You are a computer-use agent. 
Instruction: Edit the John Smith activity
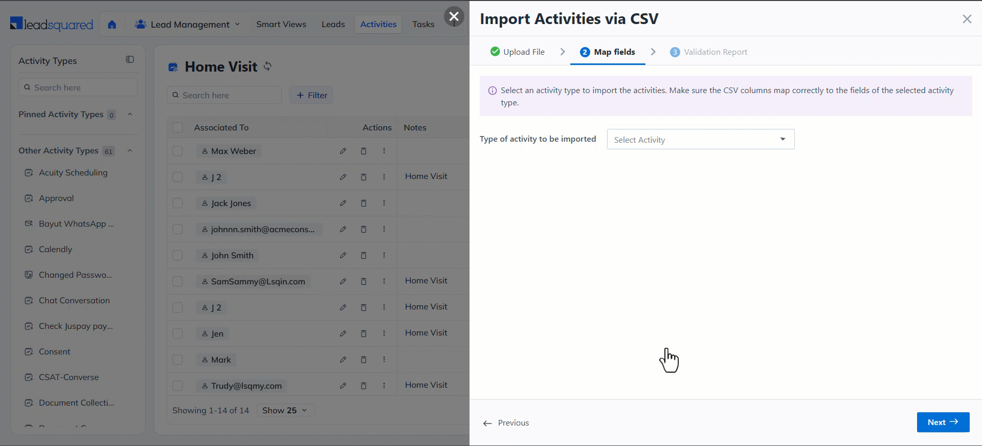343,255
